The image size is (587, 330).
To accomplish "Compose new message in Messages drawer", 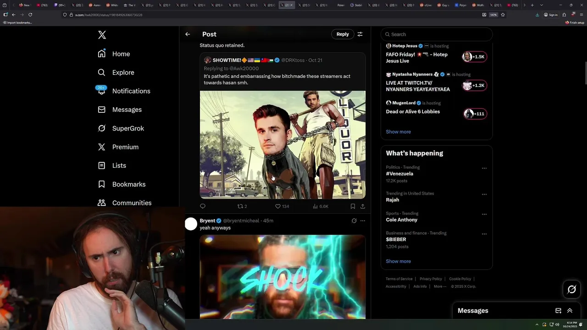I will (x=558, y=311).
